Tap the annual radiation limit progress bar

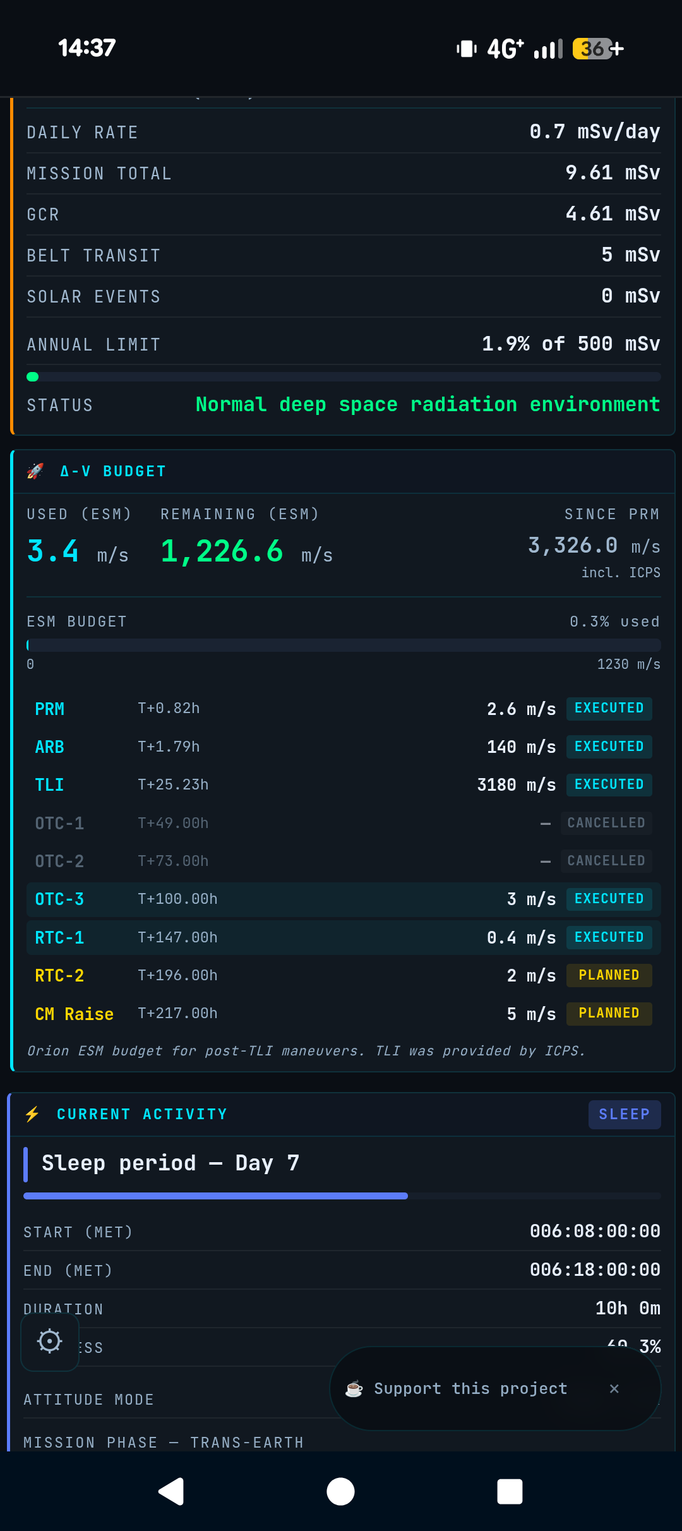(x=343, y=377)
